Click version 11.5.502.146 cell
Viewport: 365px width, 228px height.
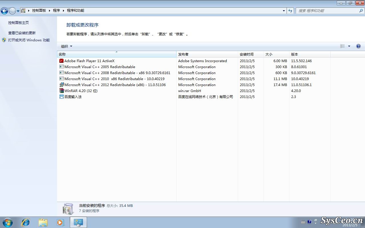(301, 61)
